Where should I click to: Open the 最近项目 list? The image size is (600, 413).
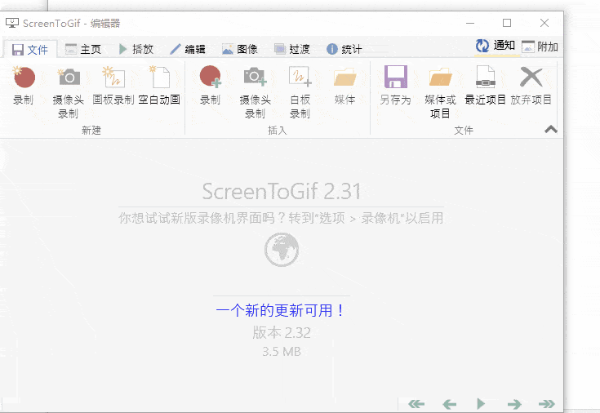pos(485,87)
